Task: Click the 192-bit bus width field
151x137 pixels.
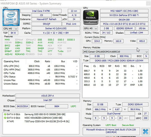Action: pos(142,28)
